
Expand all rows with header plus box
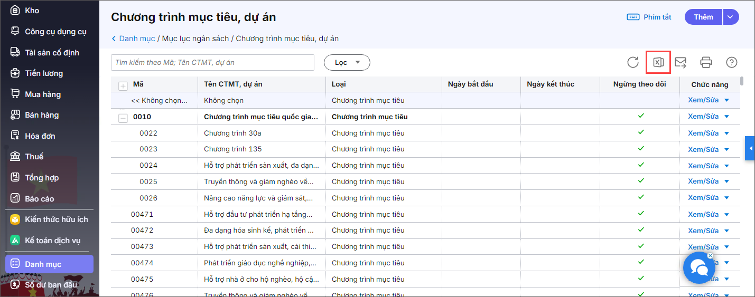pos(123,85)
